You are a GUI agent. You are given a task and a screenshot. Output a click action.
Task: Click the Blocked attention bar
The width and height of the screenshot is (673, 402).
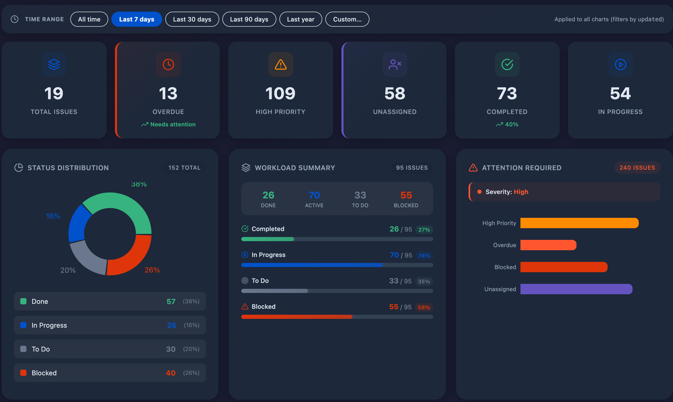[564, 267]
